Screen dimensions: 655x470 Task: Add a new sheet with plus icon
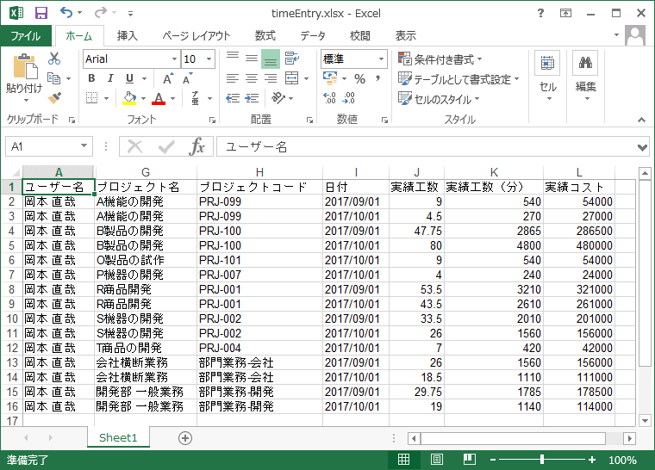pos(184,437)
